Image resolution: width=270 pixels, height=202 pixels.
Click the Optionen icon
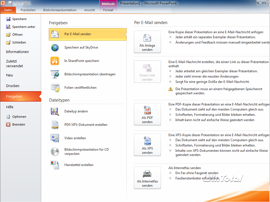pos(8,117)
